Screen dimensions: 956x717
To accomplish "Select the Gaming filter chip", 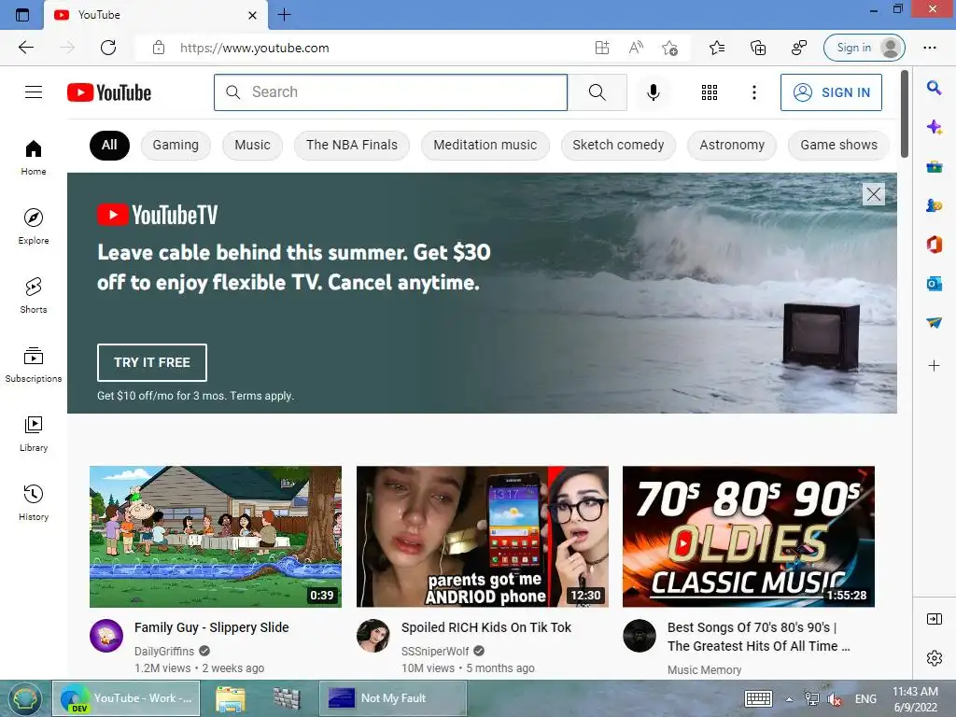I will click(176, 145).
